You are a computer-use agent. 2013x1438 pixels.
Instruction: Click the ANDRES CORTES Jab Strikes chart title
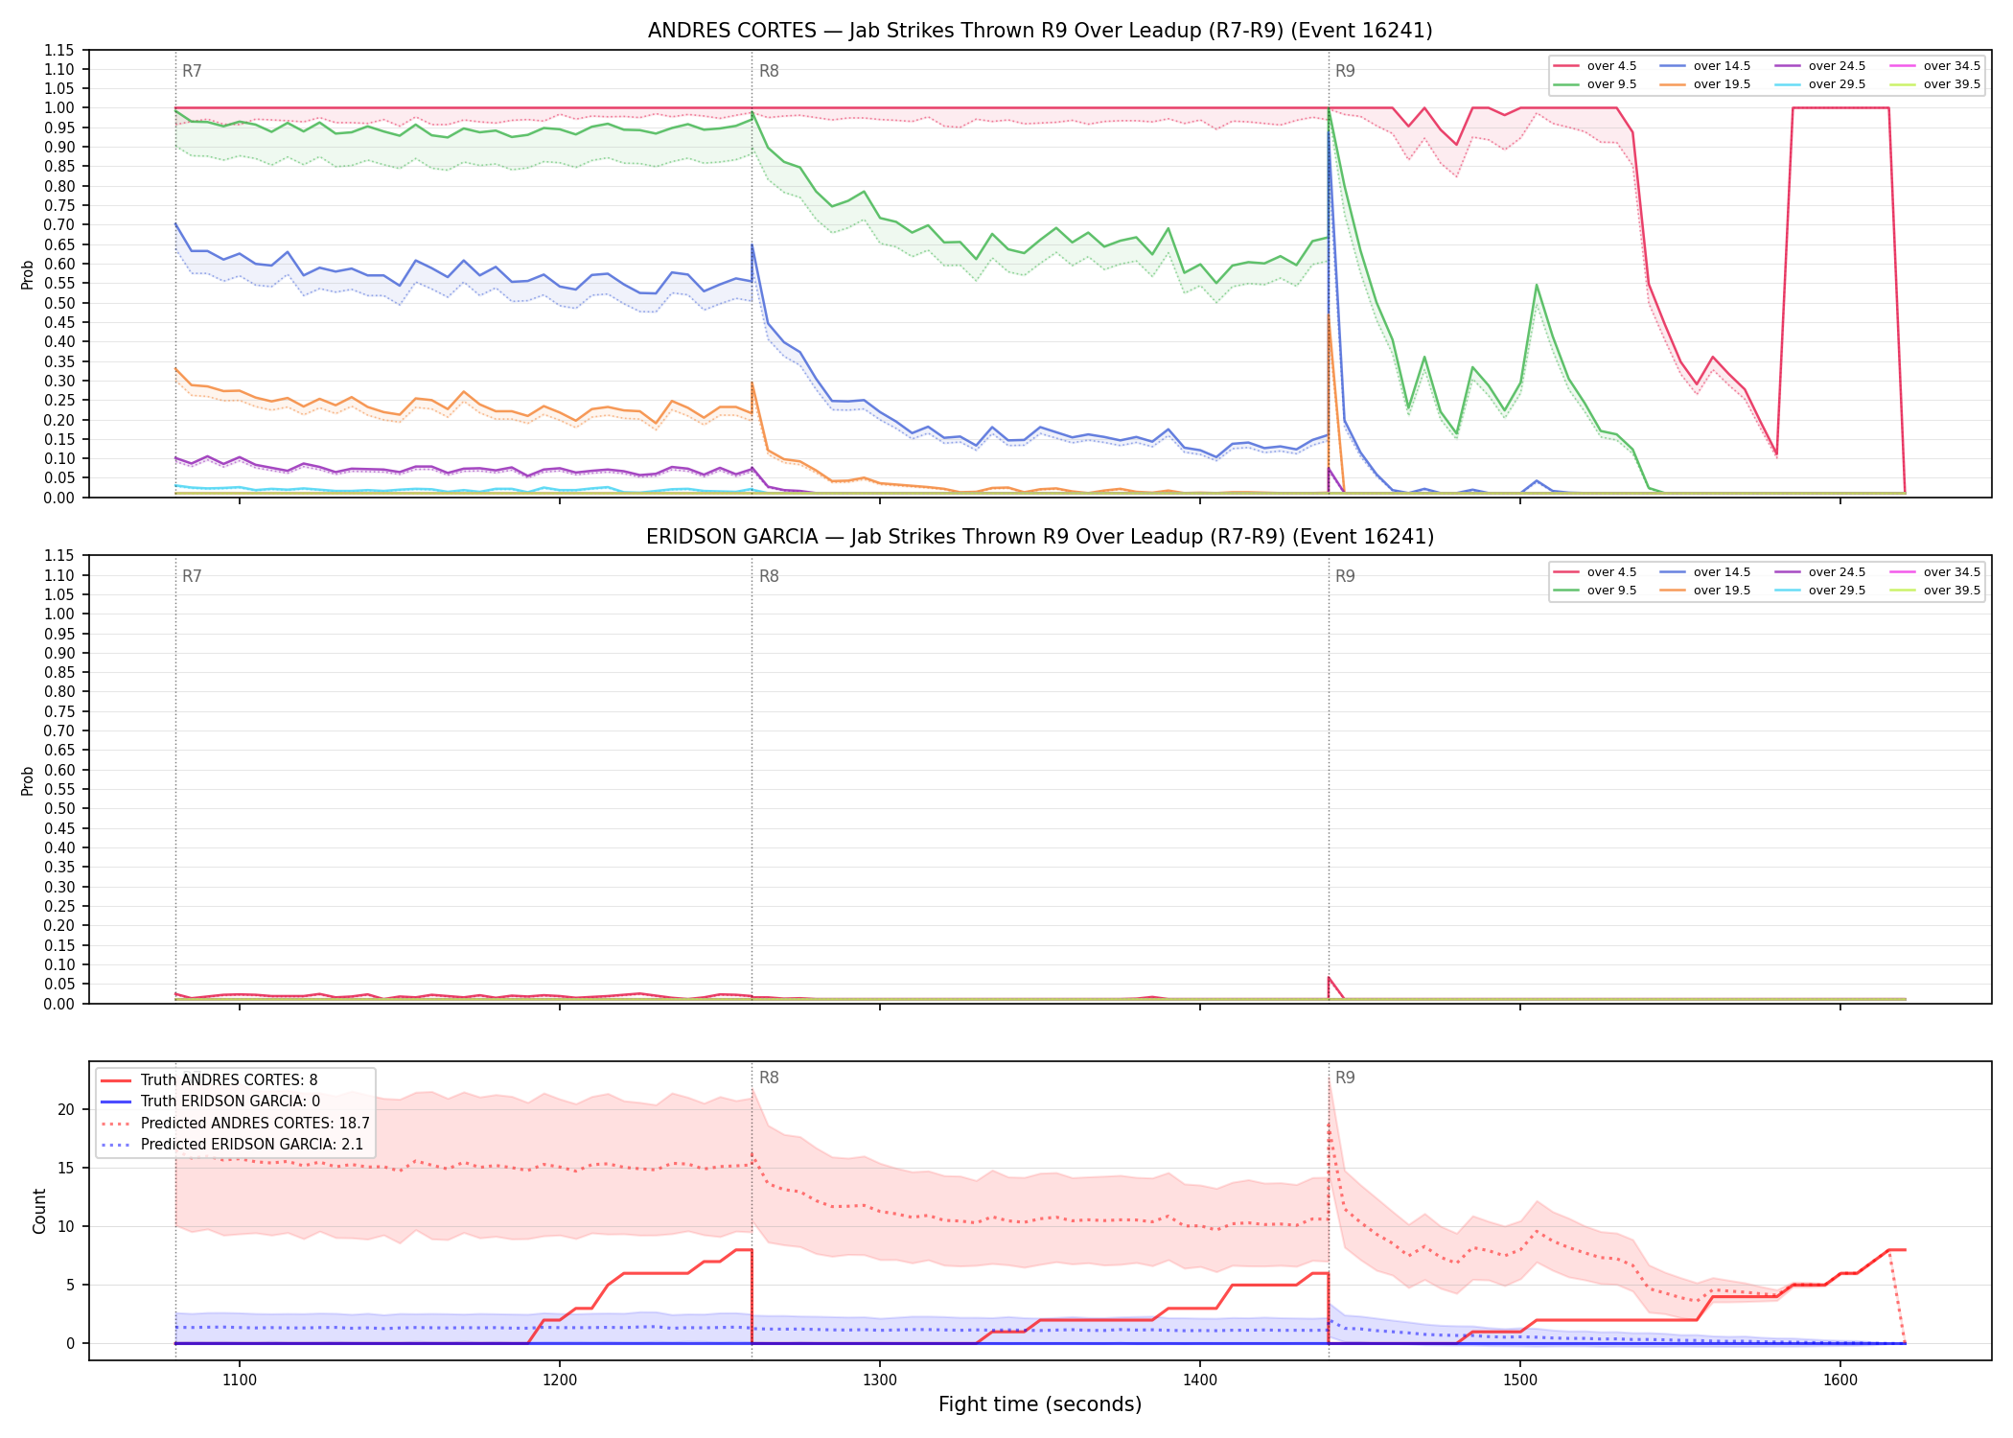pyautogui.click(x=1040, y=31)
